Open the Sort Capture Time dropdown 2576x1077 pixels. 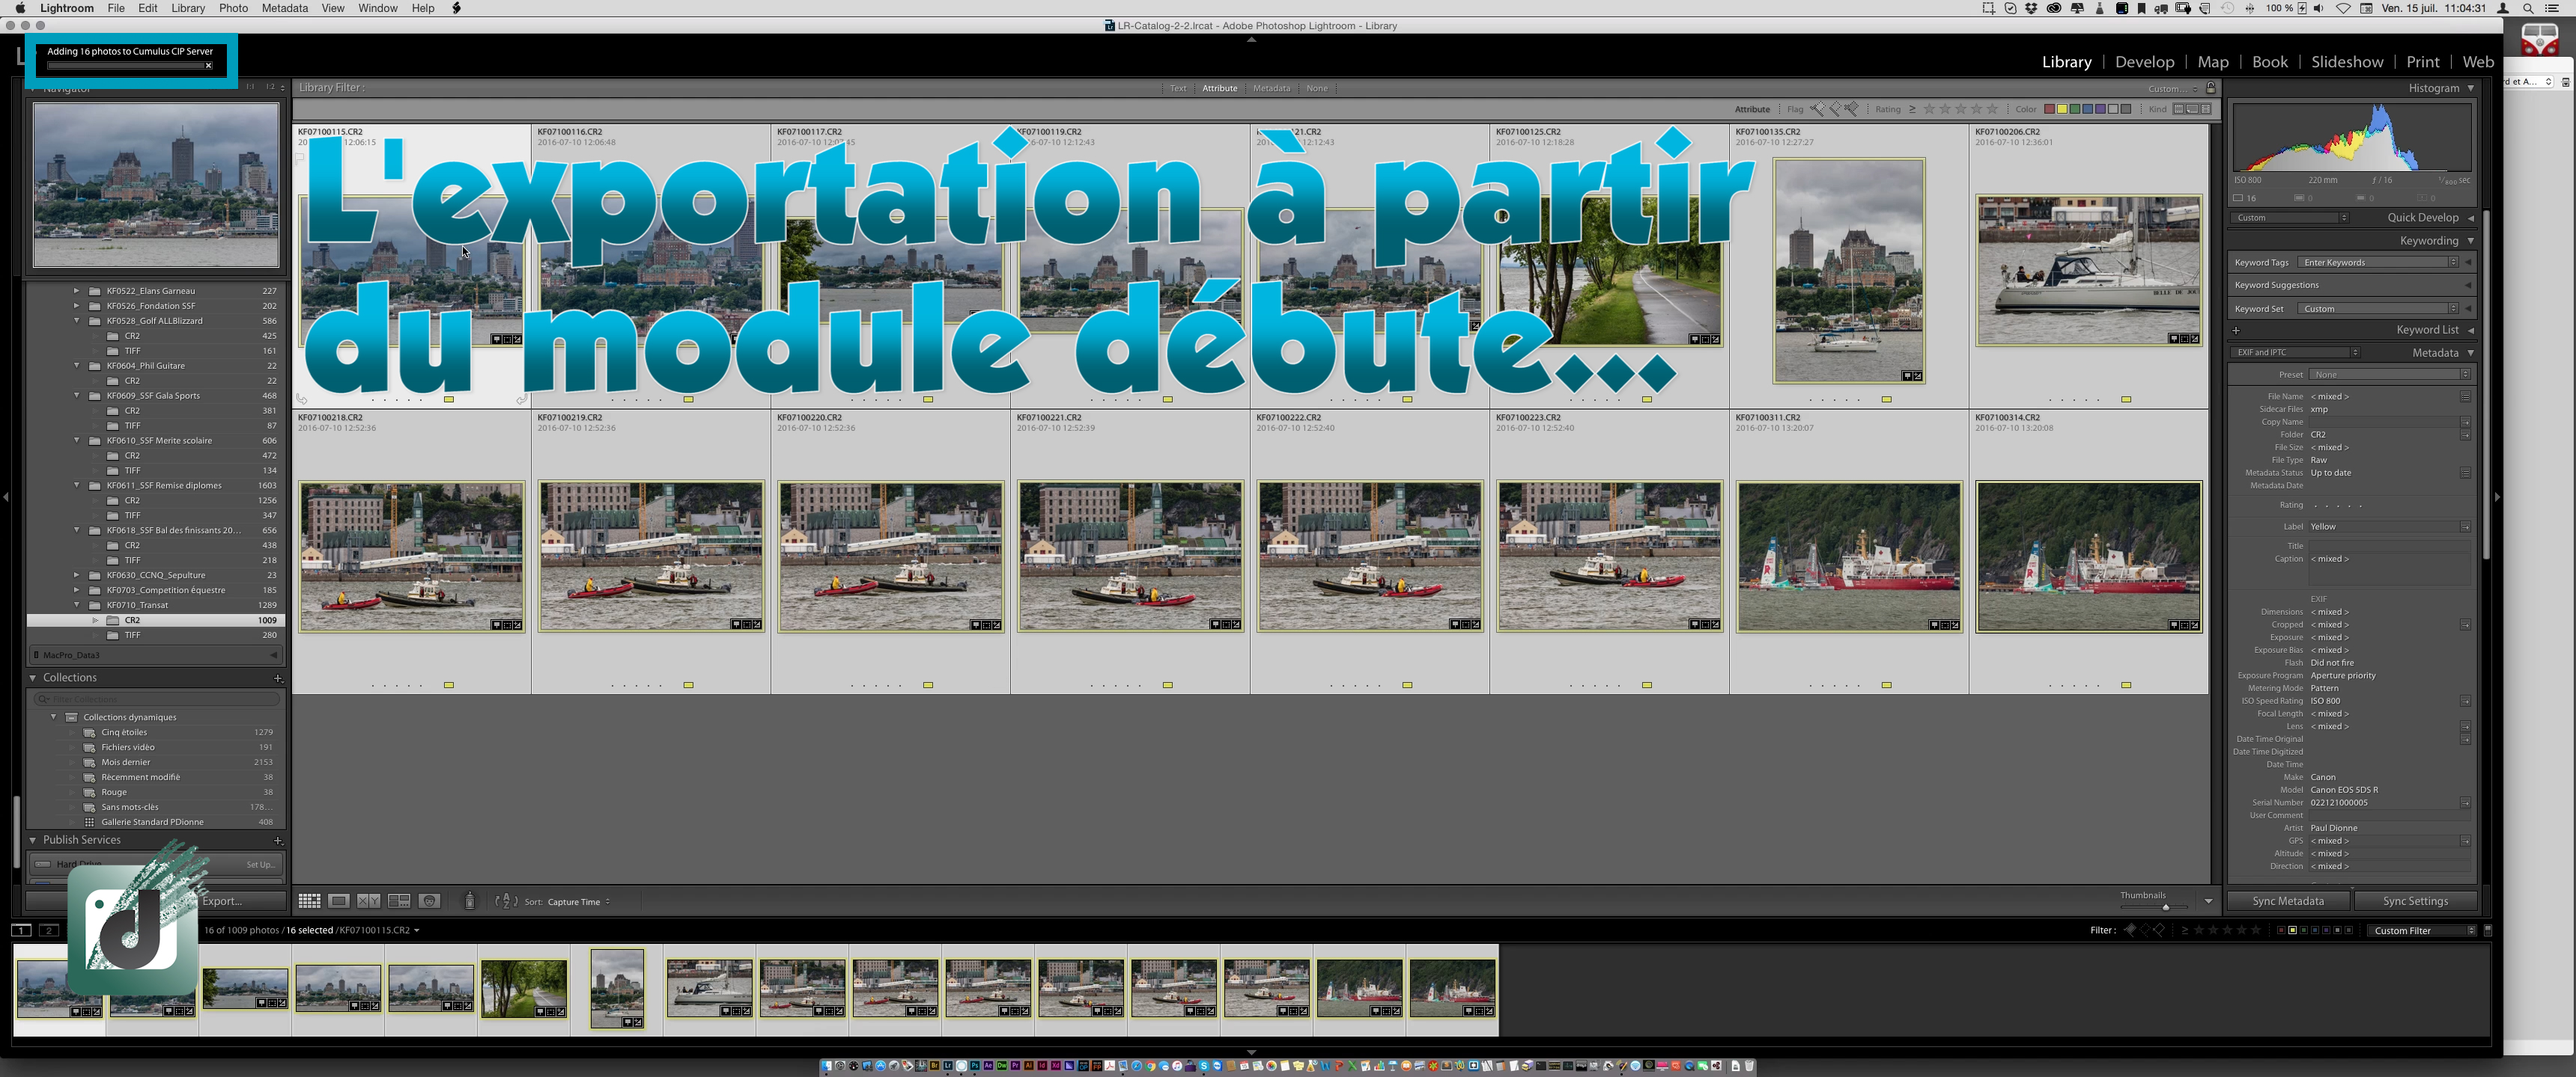(579, 901)
